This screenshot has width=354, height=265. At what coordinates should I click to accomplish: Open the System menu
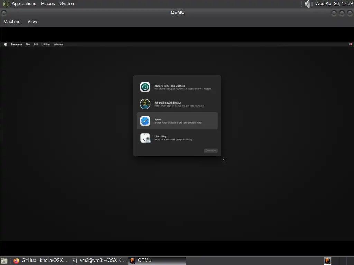click(x=67, y=4)
